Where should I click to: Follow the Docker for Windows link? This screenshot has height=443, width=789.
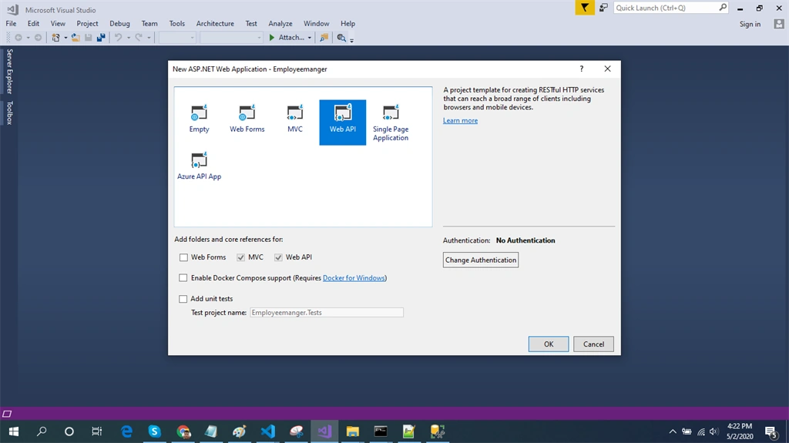[354, 278]
